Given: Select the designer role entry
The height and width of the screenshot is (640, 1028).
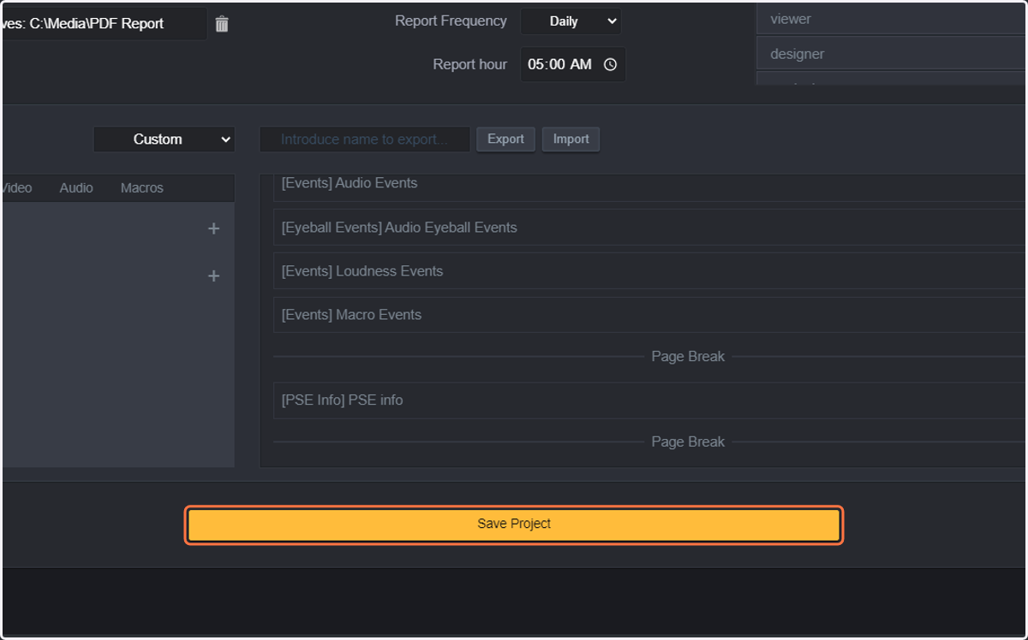Looking at the screenshot, I should coord(892,54).
